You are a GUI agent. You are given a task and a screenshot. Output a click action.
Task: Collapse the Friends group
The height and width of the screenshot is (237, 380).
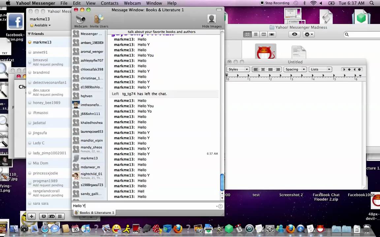(29, 34)
